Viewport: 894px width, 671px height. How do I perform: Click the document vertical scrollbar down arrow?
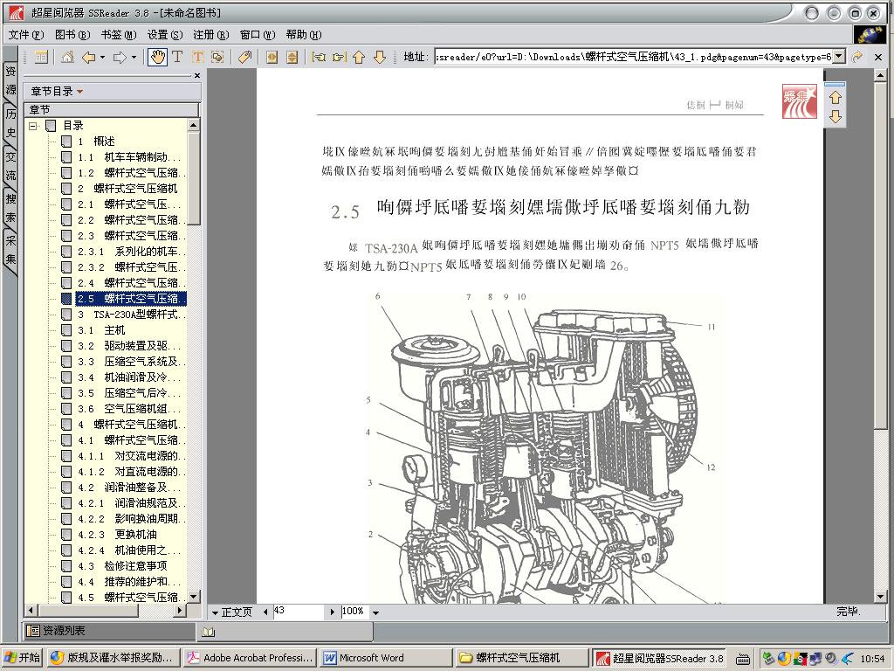pos(881,597)
